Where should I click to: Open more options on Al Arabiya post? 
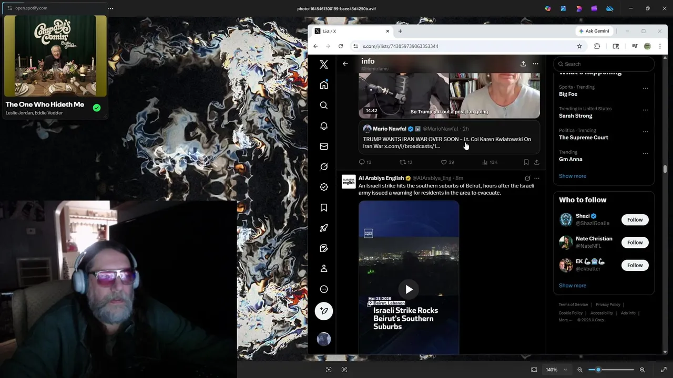coord(537,178)
